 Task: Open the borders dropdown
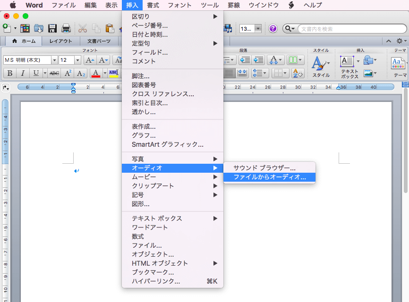tap(280, 73)
